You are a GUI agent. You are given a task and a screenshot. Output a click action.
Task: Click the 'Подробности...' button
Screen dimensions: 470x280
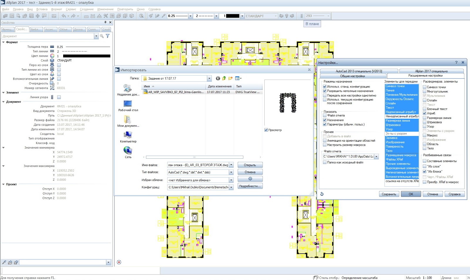[x=250, y=186]
